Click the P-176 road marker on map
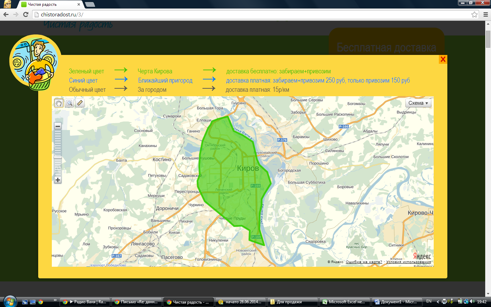The height and width of the screenshot is (307, 491). coord(282,140)
